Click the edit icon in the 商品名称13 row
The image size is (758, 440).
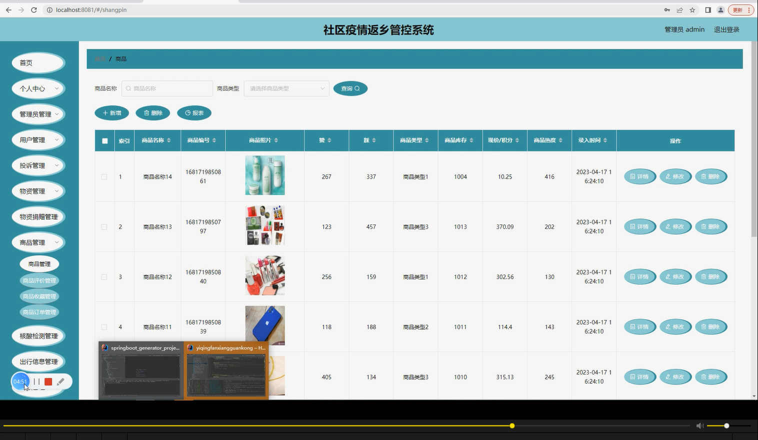coord(669,226)
